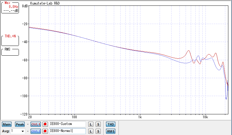Click the -100 dB axis label
The image size is (232, 135).
pos(24,96)
